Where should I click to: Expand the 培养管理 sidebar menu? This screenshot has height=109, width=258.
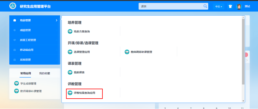35,20
